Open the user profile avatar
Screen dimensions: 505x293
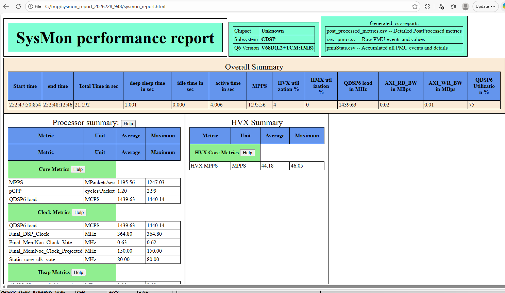pyautogui.click(x=466, y=6)
